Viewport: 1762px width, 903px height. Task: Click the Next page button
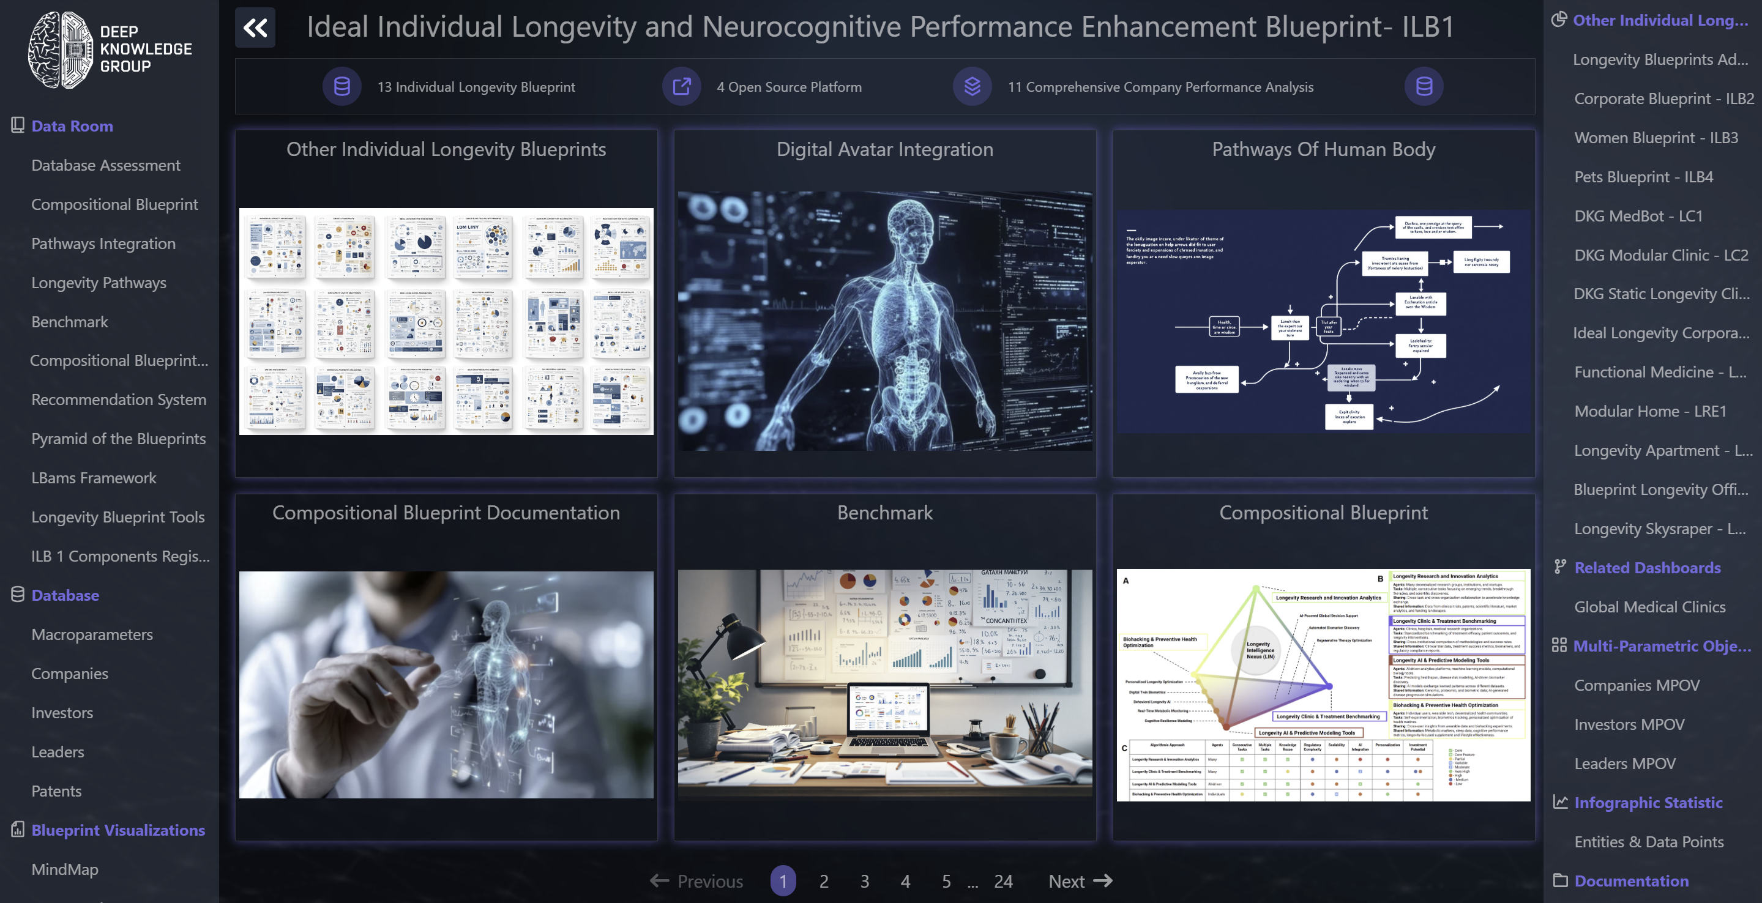pyautogui.click(x=1080, y=881)
